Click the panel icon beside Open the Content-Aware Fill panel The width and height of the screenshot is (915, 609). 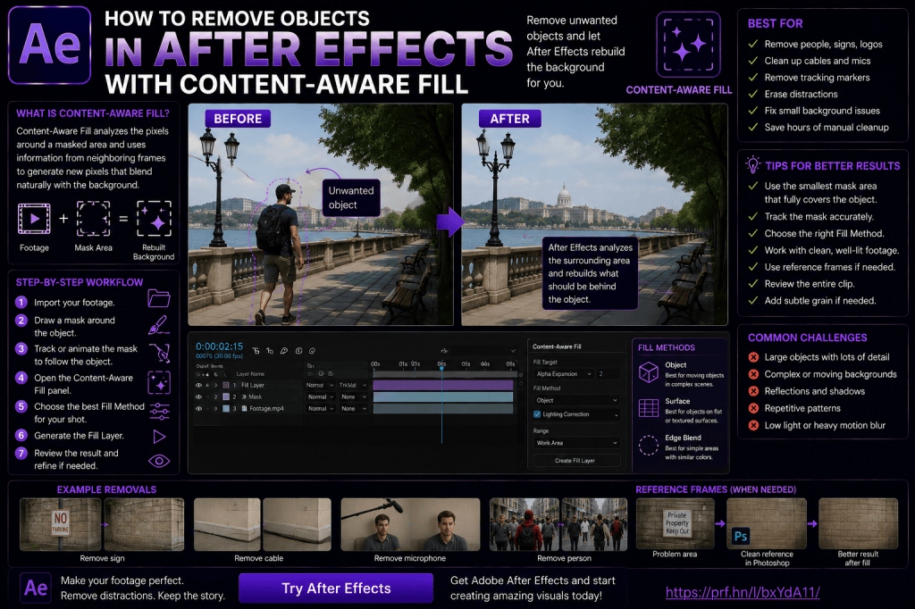coord(159,383)
